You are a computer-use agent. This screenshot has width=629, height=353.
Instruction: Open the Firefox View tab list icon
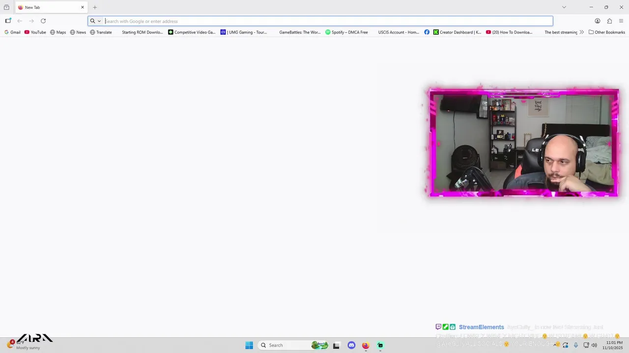click(x=6, y=7)
